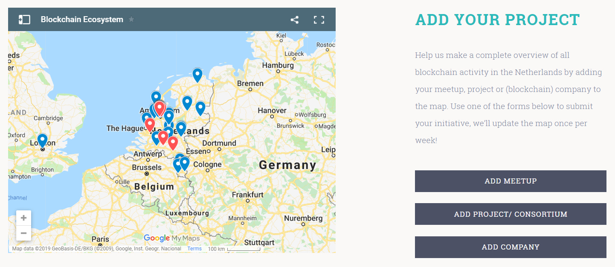Viewport: 615px width, 267px height.
Task: Star the Blockchain Ecosystem map
Action: 131,20
